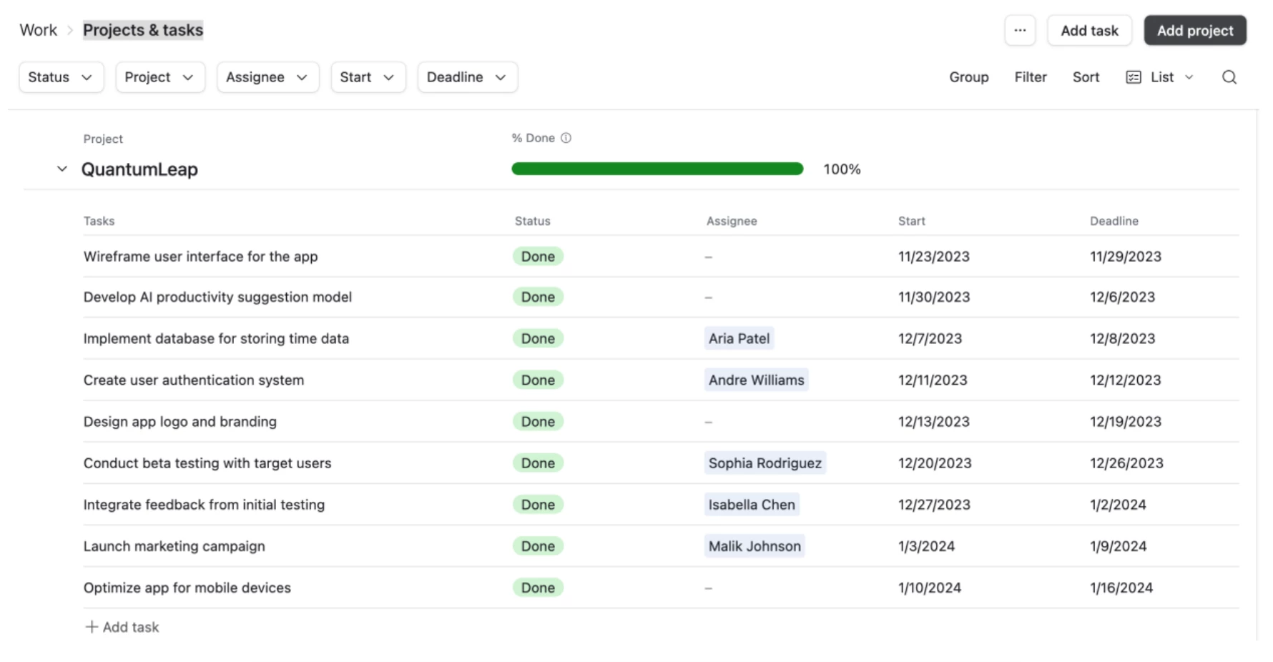Click the QuantumLeap project title
Image resolution: width=1273 pixels, height=662 pixels.
coord(139,169)
